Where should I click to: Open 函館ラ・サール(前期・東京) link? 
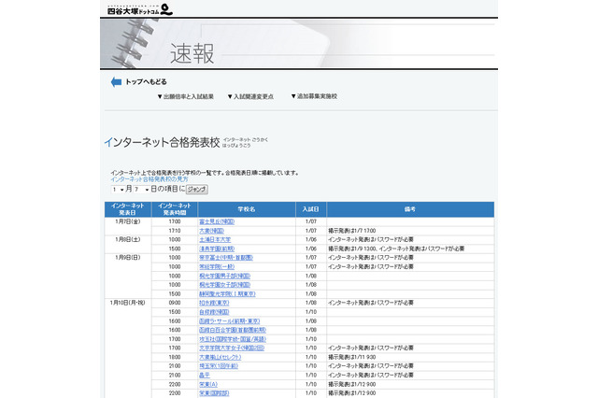tap(230, 321)
